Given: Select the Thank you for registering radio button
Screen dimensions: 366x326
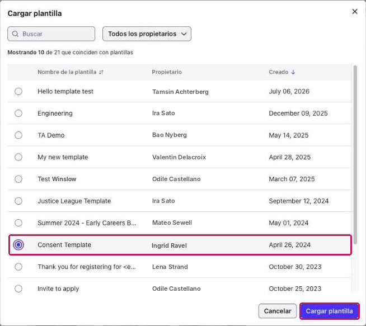Looking at the screenshot, I should pyautogui.click(x=18, y=267).
